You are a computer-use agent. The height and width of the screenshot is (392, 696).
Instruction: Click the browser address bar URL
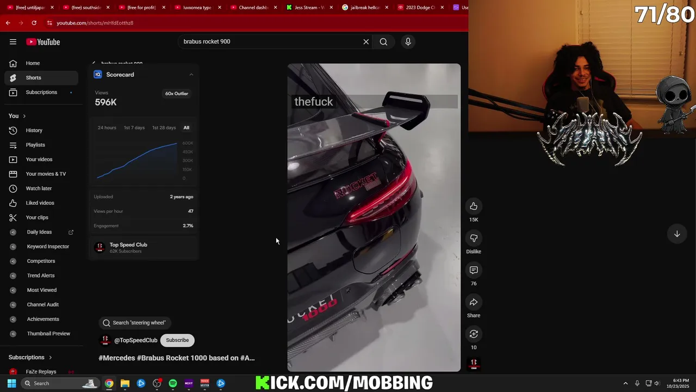(x=95, y=23)
